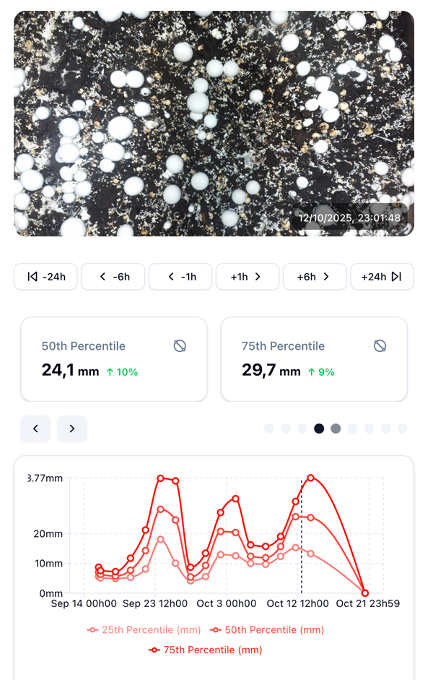Select the active dark carousel dot
The image size is (433, 680).
click(319, 429)
